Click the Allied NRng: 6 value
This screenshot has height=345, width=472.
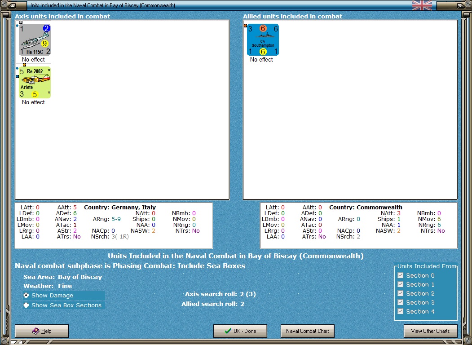point(439,225)
